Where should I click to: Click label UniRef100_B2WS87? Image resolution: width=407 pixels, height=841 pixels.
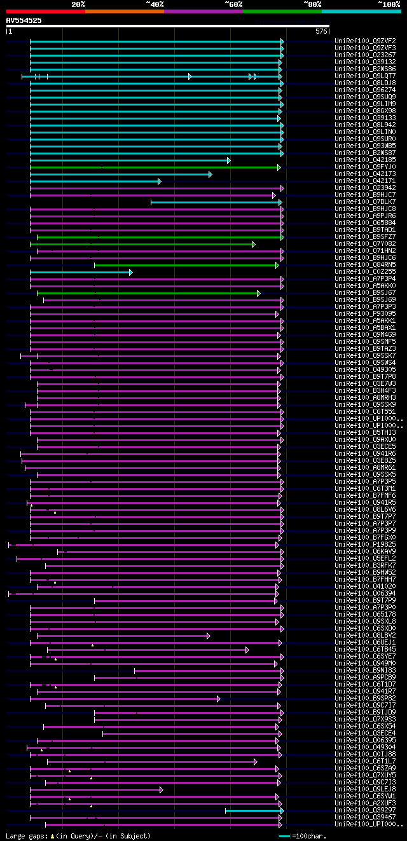coord(365,153)
